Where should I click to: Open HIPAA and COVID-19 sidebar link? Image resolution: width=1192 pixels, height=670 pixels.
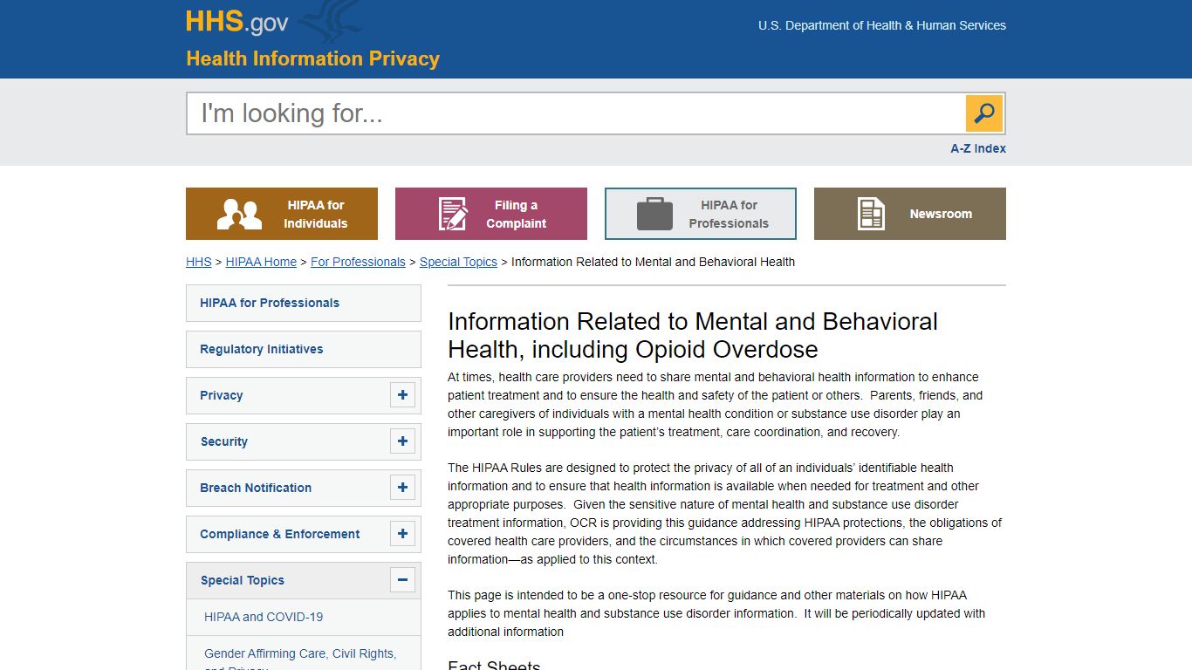coord(264,617)
